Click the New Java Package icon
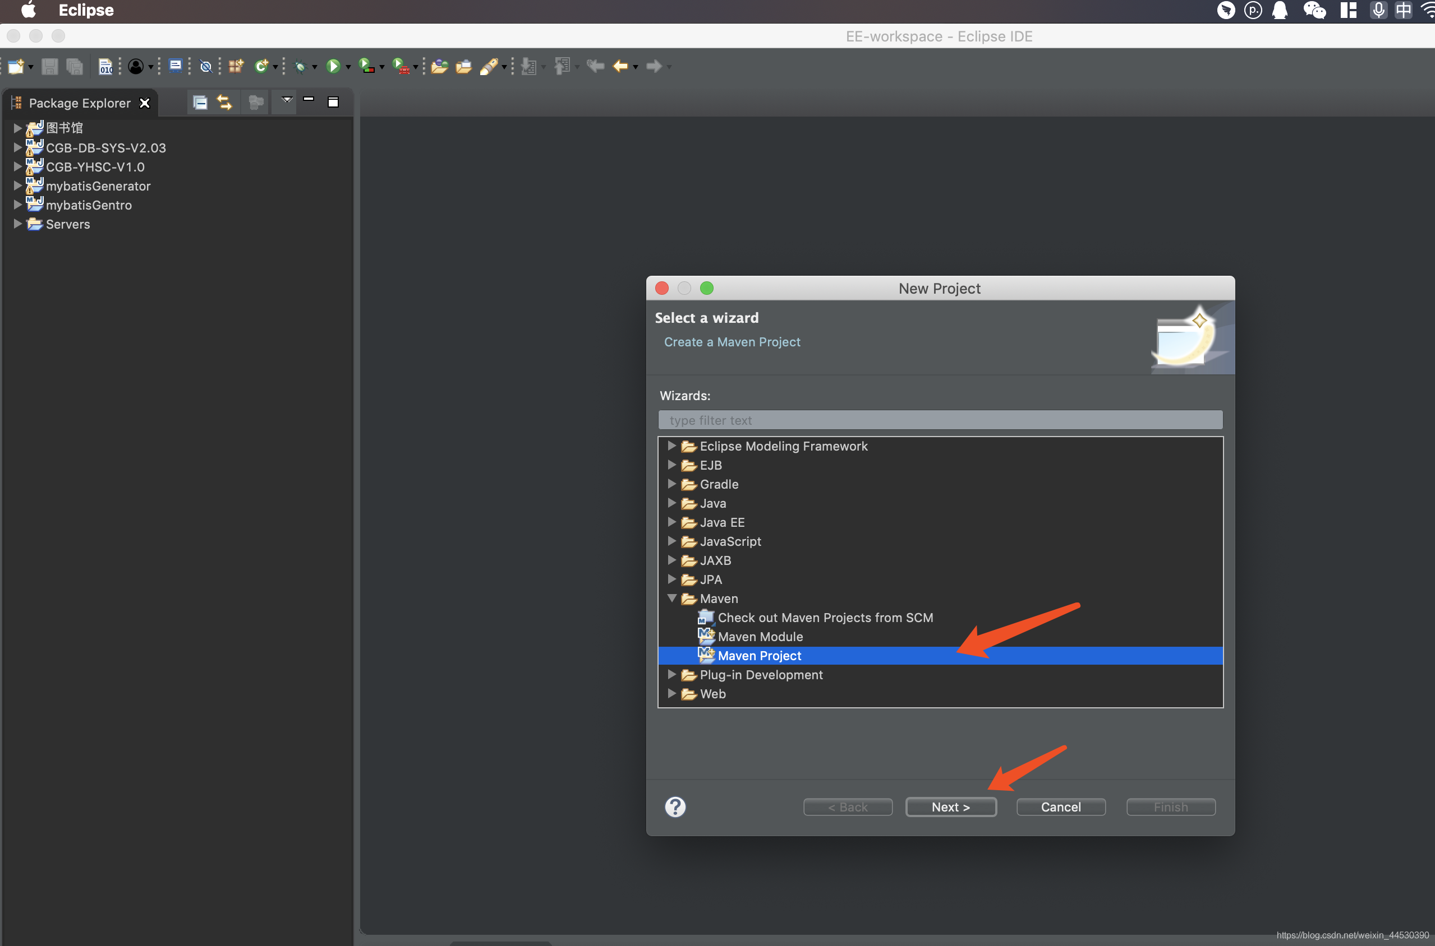The image size is (1435, 946). pos(236,66)
